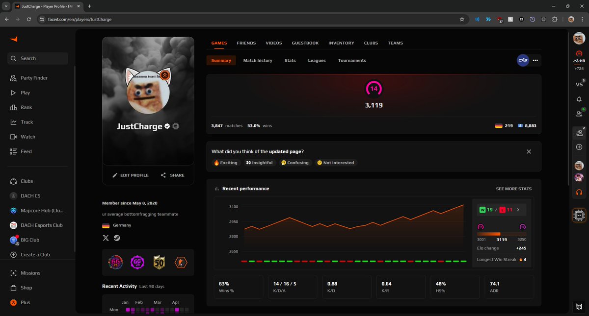
Task: Click the SHARE button
Action: (x=172, y=175)
